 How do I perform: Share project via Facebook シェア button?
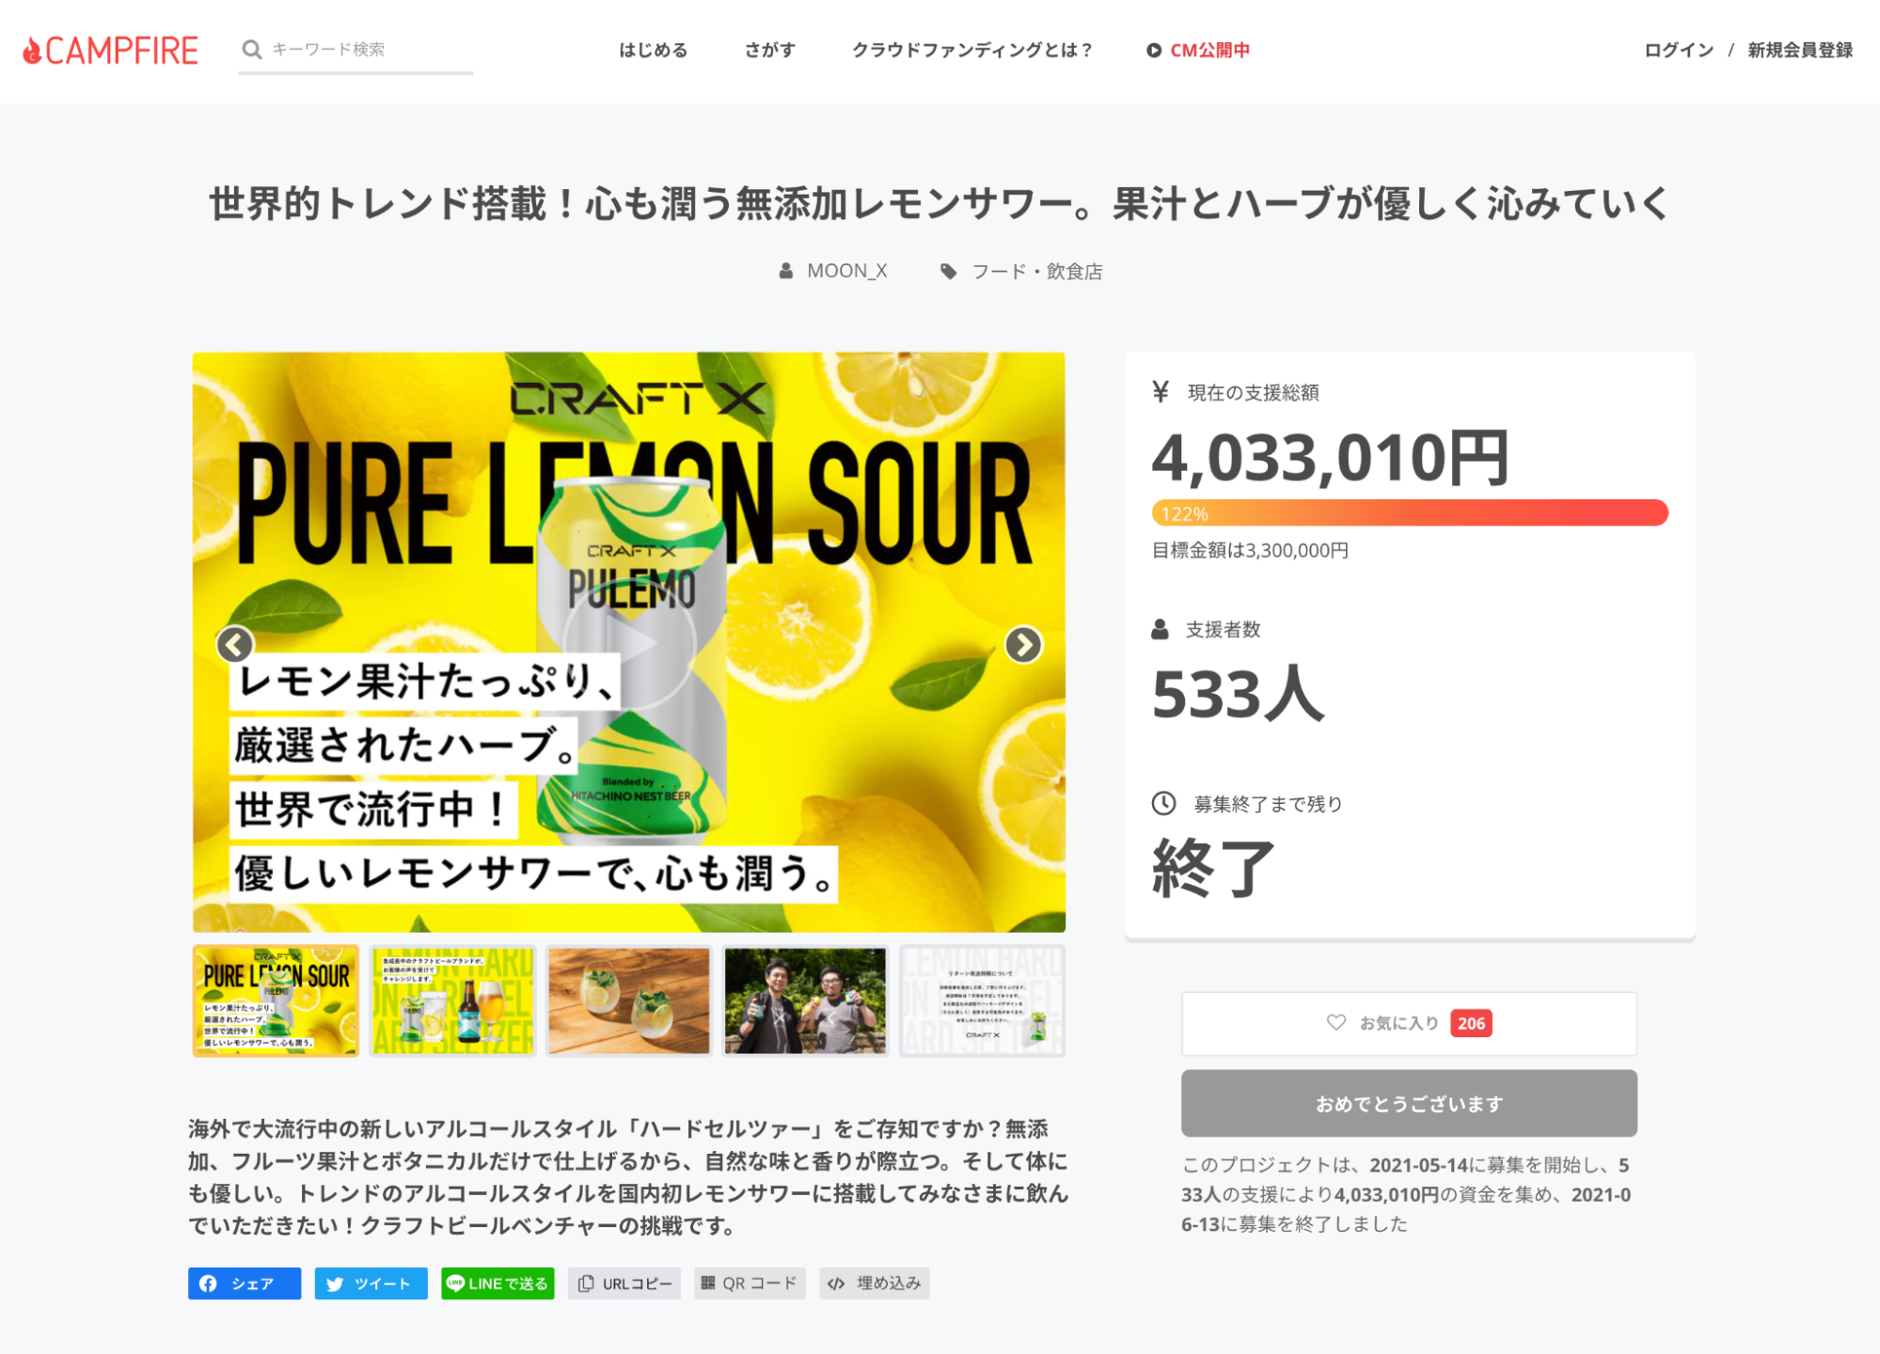[x=245, y=1283]
